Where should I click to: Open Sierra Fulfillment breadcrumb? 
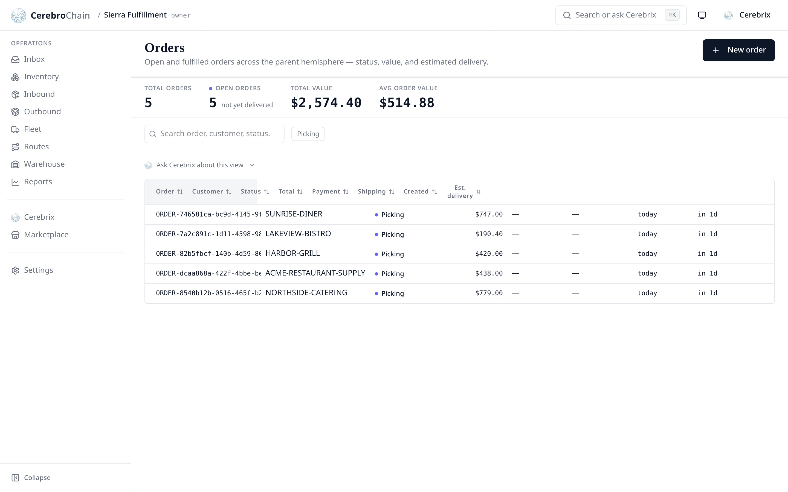(x=135, y=15)
